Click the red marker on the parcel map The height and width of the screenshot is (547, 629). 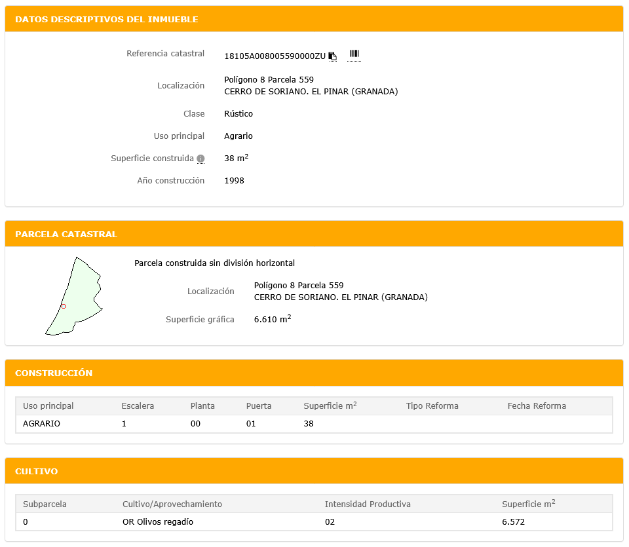[64, 307]
